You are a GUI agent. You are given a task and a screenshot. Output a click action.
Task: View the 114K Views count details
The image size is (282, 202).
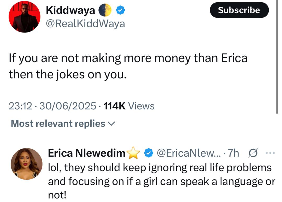(129, 106)
